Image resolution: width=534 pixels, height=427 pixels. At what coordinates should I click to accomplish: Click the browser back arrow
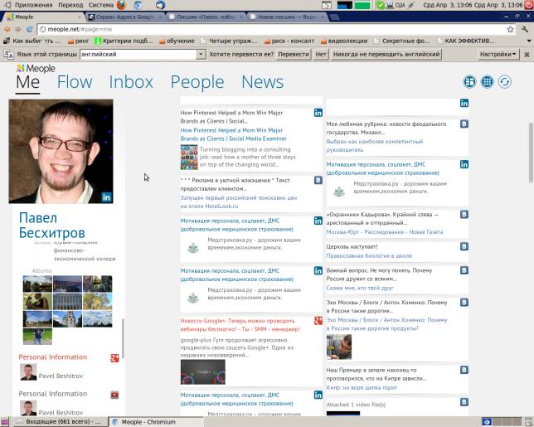pyautogui.click(x=7, y=29)
